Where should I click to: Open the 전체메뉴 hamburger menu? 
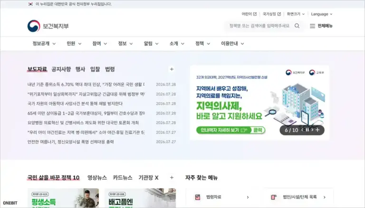click(321, 26)
